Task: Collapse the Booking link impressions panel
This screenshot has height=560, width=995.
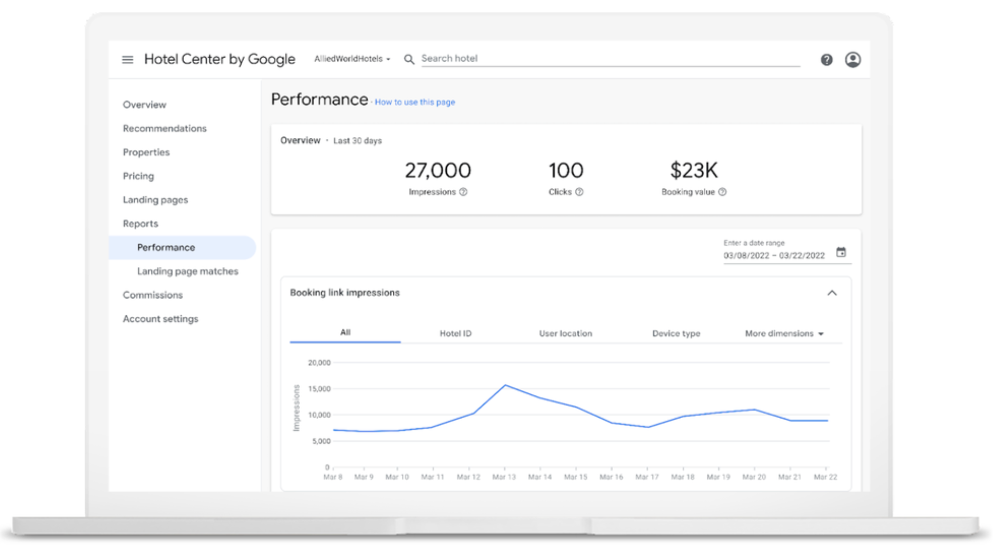Action: pyautogui.click(x=832, y=293)
